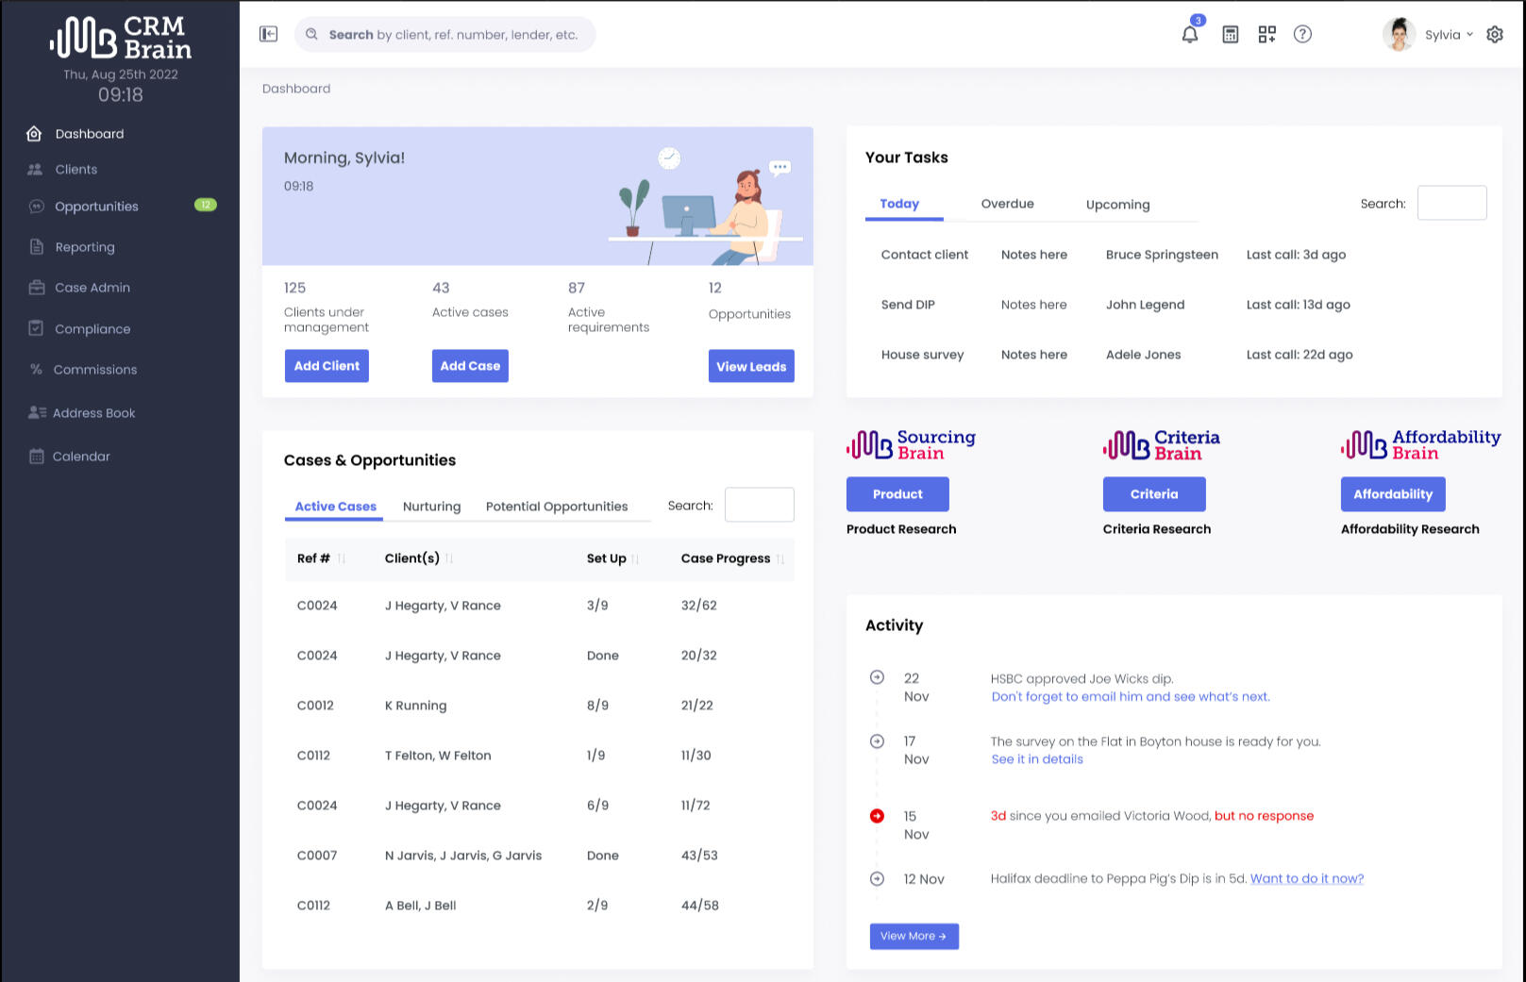Click the Add Client button
Viewport: 1526px width, 982px height.
click(x=327, y=366)
